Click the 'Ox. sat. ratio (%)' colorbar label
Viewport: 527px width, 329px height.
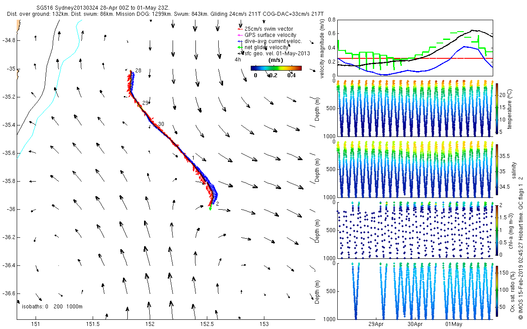[512, 291]
